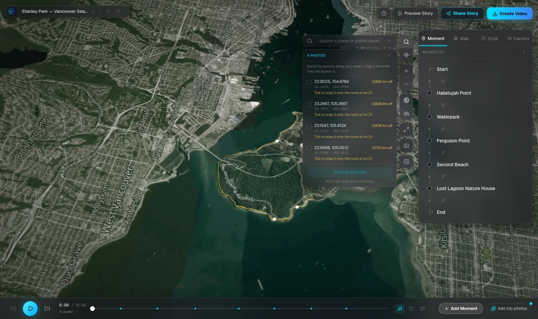Select the Hallelujah Point moment marker
The width and height of the screenshot is (538, 319).
[429, 93]
